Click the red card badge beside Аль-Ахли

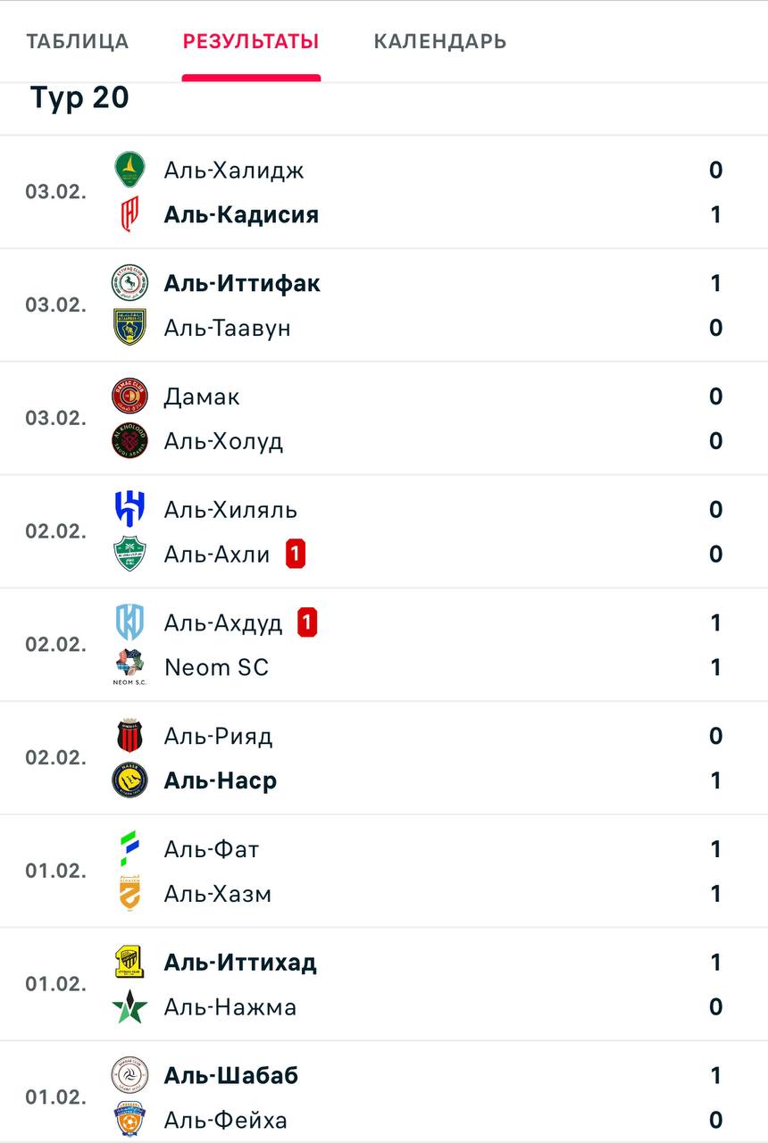pyautogui.click(x=296, y=555)
